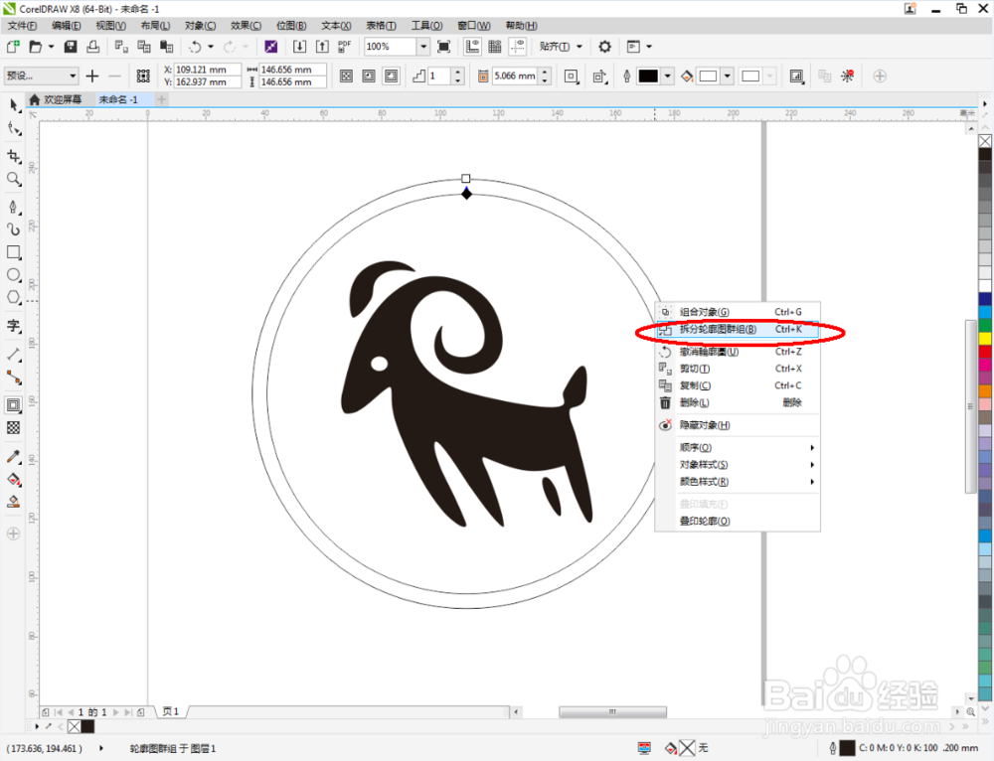
Task: Click the full-screen preview icon
Action: (x=444, y=47)
